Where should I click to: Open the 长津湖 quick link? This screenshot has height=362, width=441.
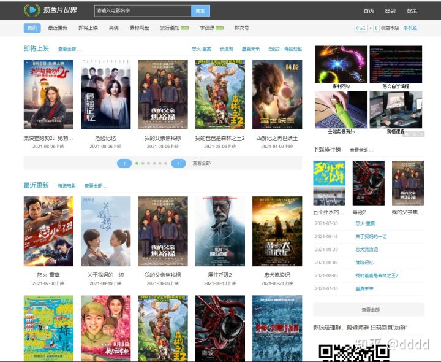pos(227,48)
